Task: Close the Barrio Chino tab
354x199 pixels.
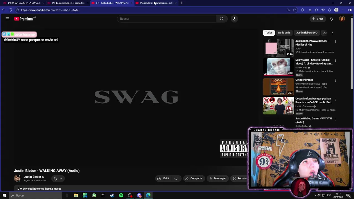Action: click(87, 3)
